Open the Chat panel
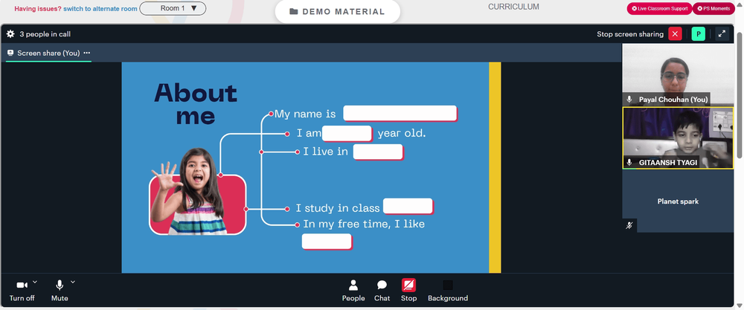 [x=382, y=291]
